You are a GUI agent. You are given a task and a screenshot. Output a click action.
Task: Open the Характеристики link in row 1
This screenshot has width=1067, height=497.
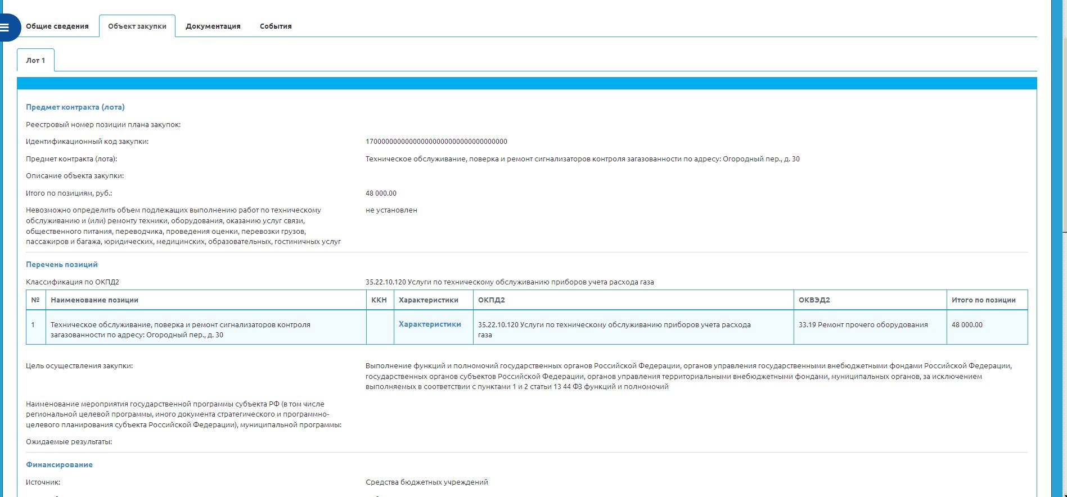click(430, 324)
